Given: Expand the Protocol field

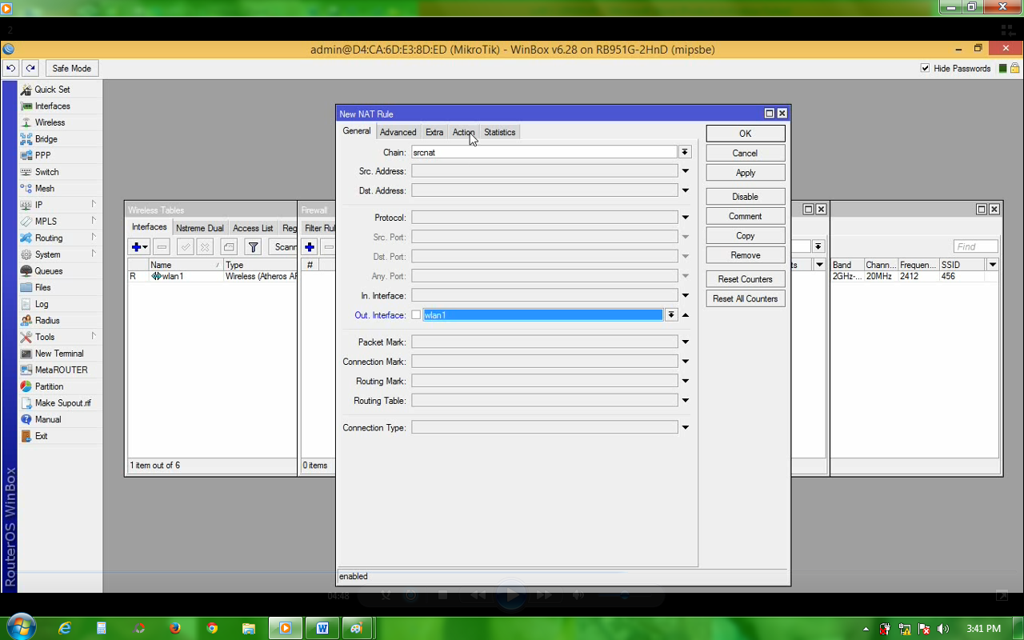Looking at the screenshot, I should (686, 218).
